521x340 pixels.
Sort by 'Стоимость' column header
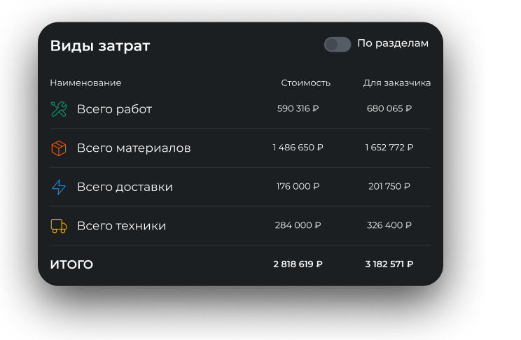click(x=305, y=83)
